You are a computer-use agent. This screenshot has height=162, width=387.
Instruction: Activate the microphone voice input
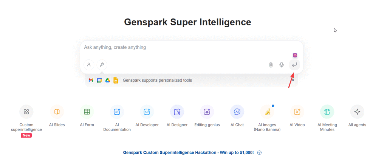click(282, 65)
